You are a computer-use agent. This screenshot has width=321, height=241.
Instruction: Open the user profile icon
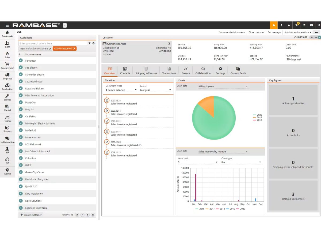coord(319,25)
